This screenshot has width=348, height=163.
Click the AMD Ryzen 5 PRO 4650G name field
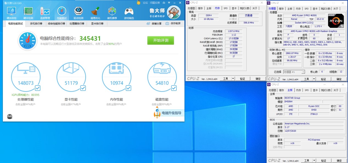[x=305, y=15]
